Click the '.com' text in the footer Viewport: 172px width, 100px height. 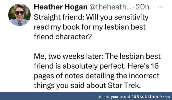pos(166,97)
